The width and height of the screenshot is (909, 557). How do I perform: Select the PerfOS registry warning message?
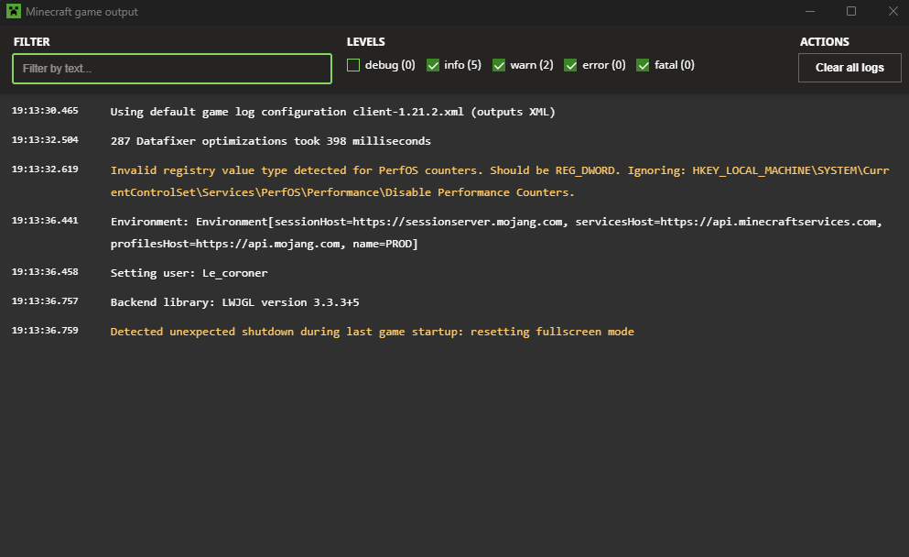click(x=485, y=181)
